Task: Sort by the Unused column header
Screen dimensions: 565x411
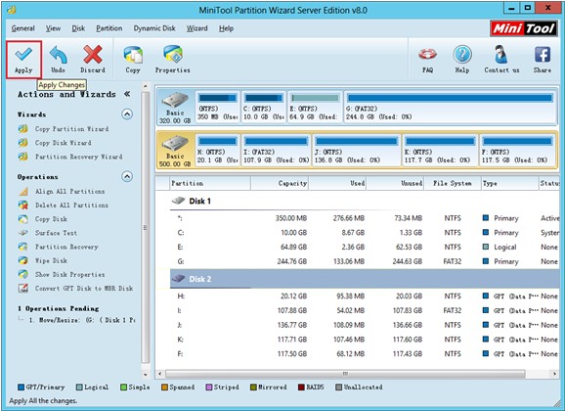Action: pos(395,183)
